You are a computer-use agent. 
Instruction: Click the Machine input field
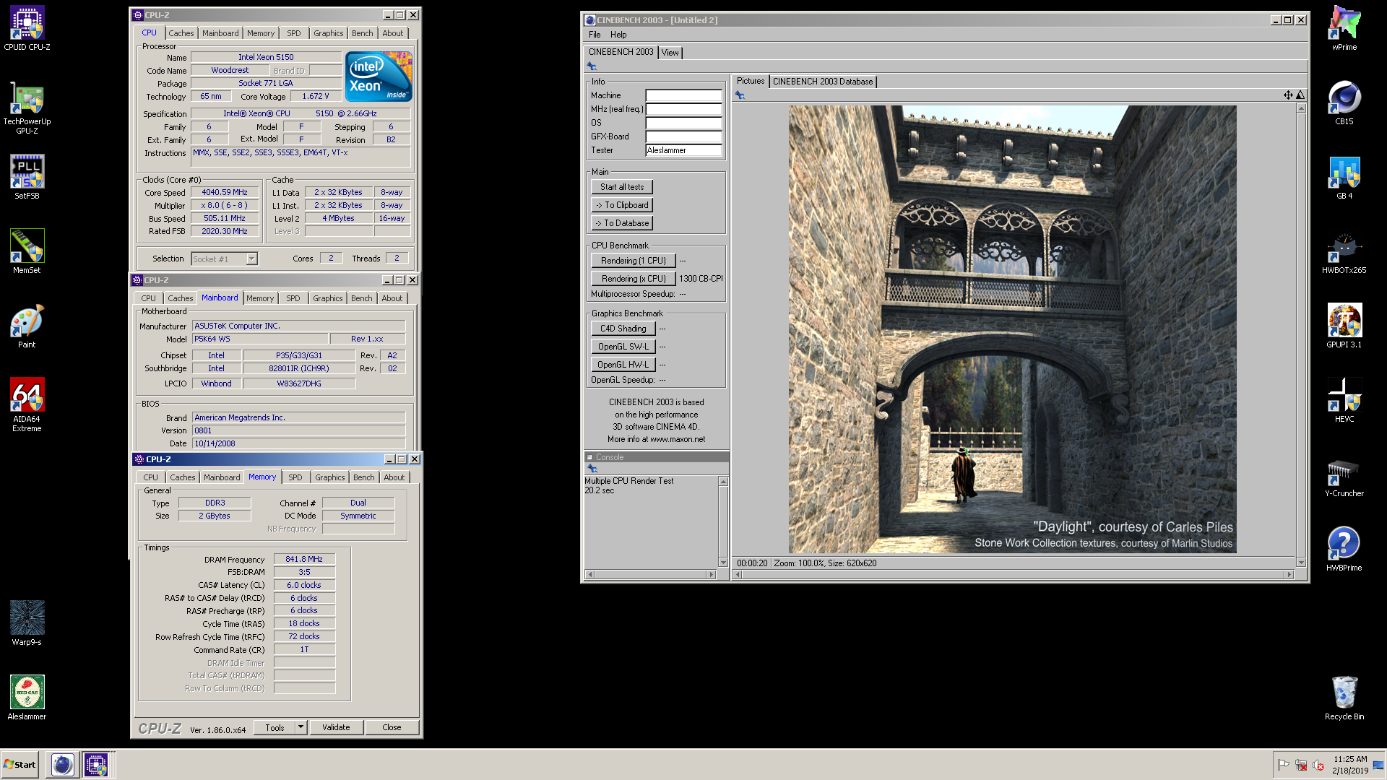(683, 95)
